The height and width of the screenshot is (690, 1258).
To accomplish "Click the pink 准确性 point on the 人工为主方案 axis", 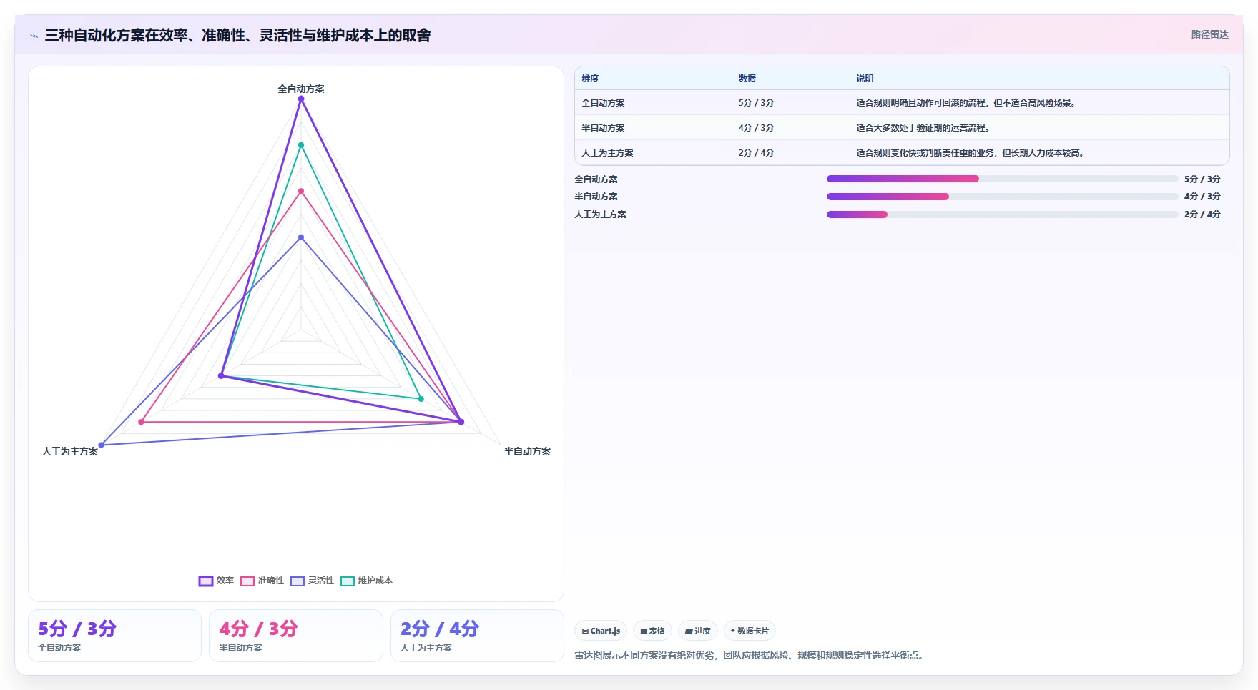I will tap(141, 422).
